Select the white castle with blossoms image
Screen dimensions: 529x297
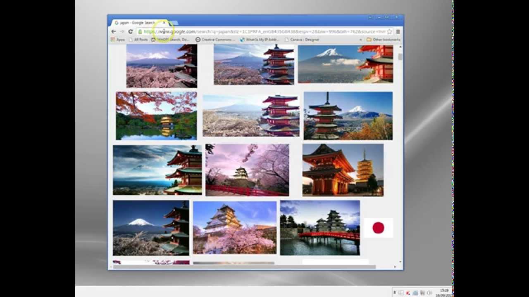point(235,228)
